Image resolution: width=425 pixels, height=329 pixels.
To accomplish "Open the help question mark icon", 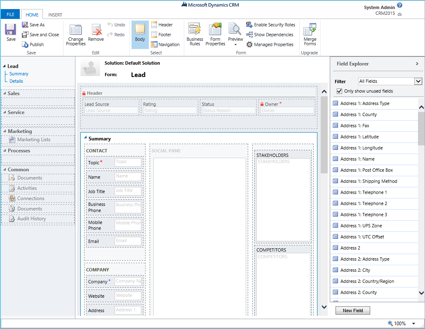I will click(x=399, y=5).
